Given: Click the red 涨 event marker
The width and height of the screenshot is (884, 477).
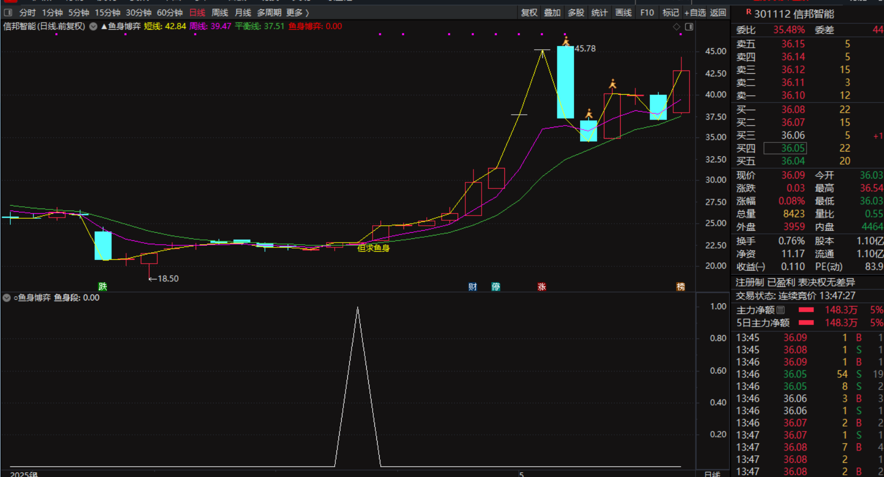Looking at the screenshot, I should coord(541,286).
